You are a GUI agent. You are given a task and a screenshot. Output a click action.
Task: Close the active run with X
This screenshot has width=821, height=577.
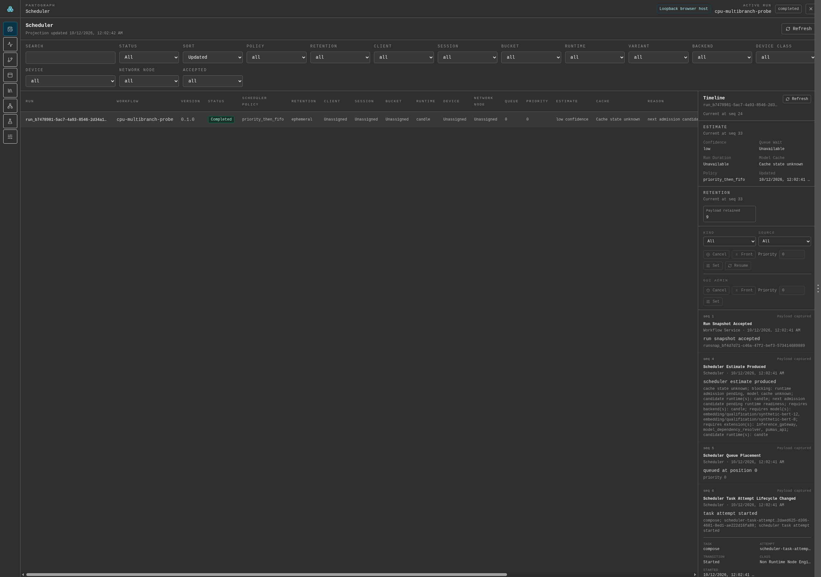(810, 9)
